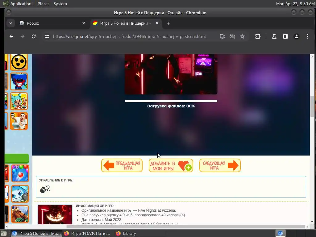Click the ИНФОРМАЦИЯ ОБ ИГРЕ heading
This screenshot has height=237, width=316.
tap(95, 206)
